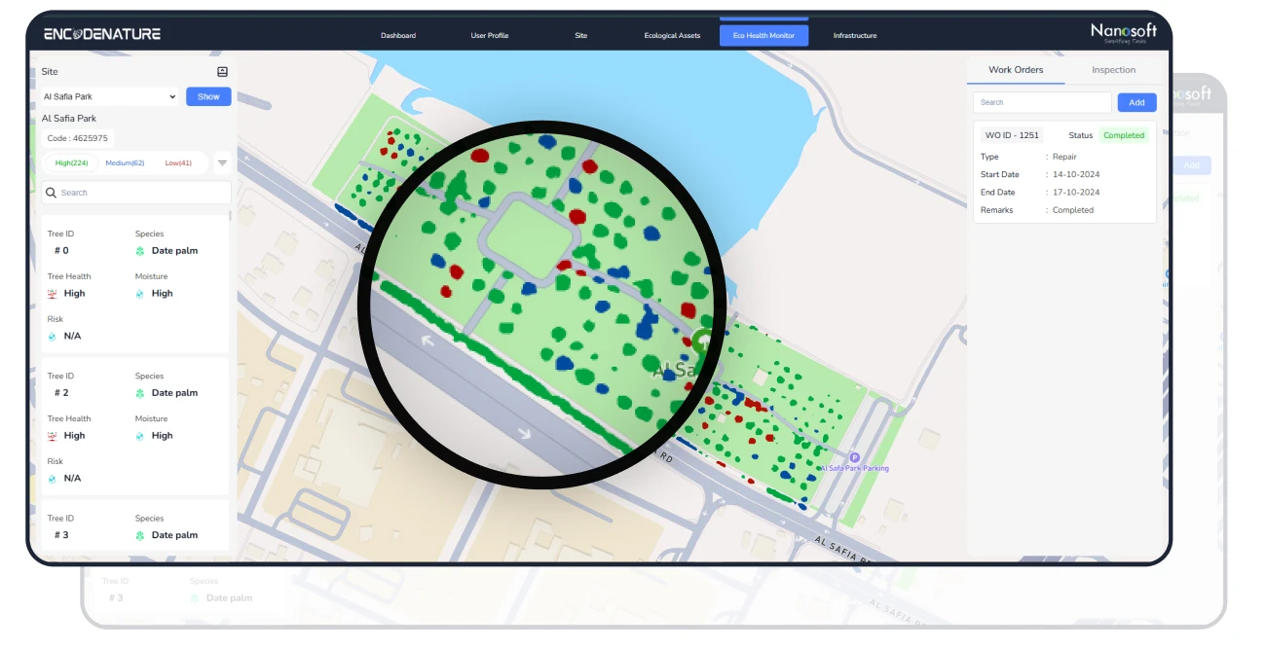Open the filter icon next to Low(41)
The height and width of the screenshot is (648, 1266).
222,162
